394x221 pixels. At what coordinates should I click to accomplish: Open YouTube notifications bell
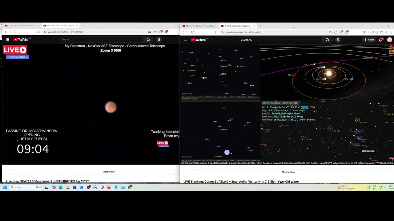(381, 40)
